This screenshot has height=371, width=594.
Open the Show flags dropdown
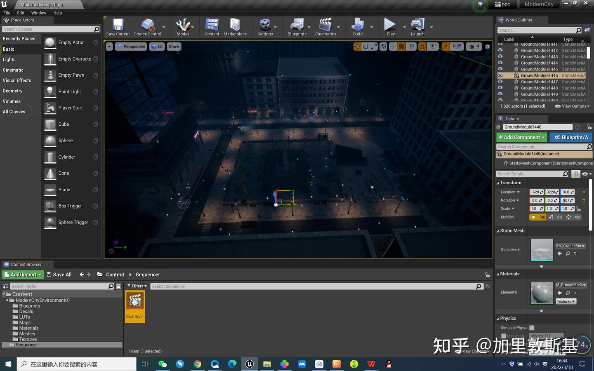coord(173,47)
